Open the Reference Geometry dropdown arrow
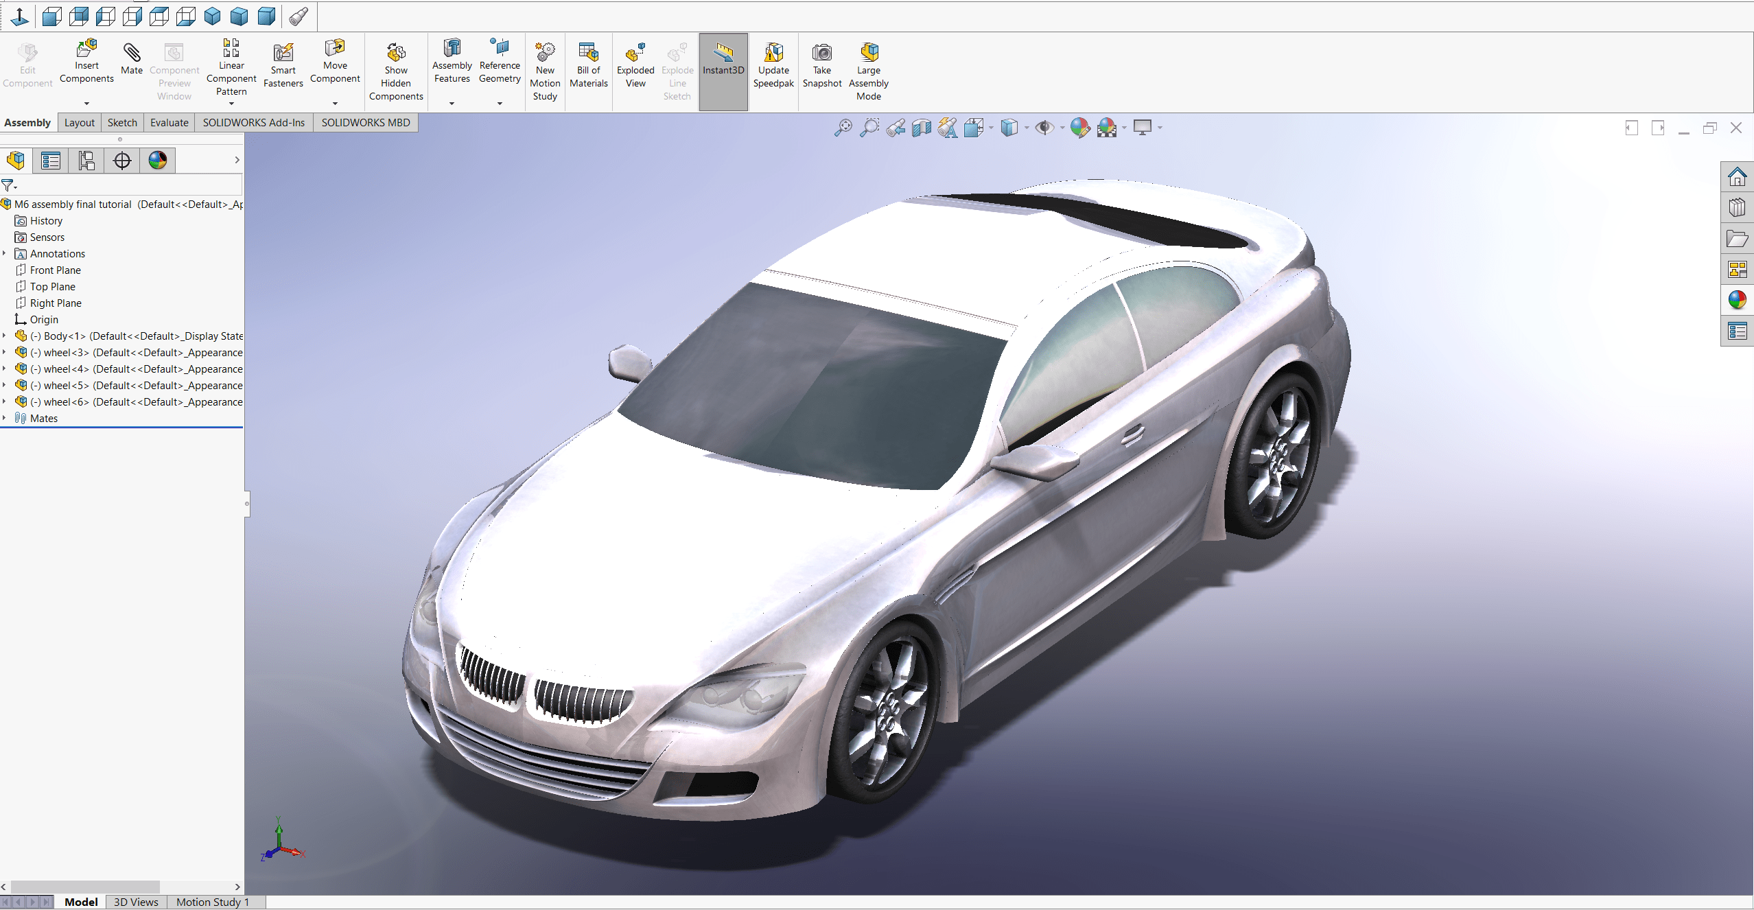 [500, 104]
